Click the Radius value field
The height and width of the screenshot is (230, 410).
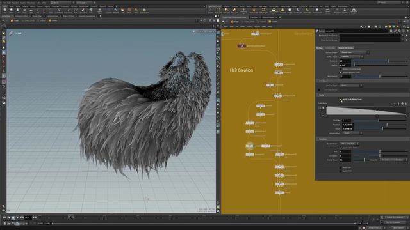click(345, 65)
